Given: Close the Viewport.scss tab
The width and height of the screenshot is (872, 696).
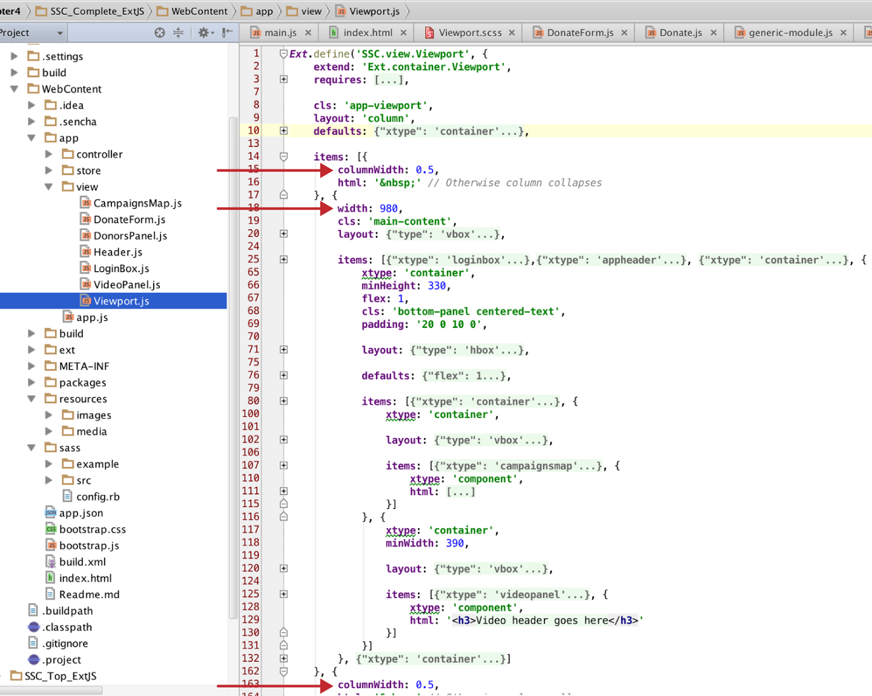Looking at the screenshot, I should click(512, 33).
